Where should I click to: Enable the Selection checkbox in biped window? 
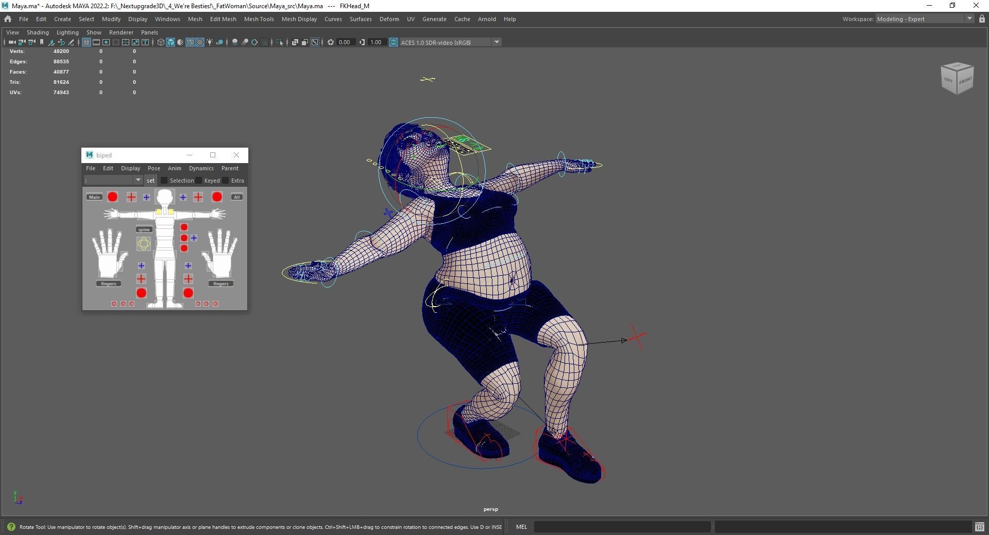(164, 181)
